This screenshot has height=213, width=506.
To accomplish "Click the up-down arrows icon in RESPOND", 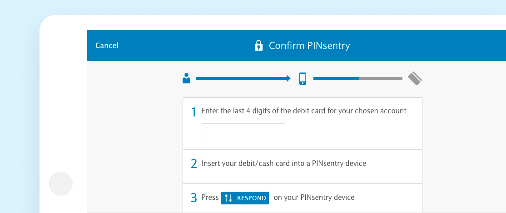I will pyautogui.click(x=228, y=198).
